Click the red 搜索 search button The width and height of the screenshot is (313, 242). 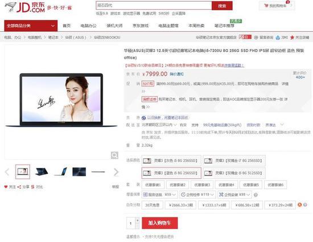[222, 6]
